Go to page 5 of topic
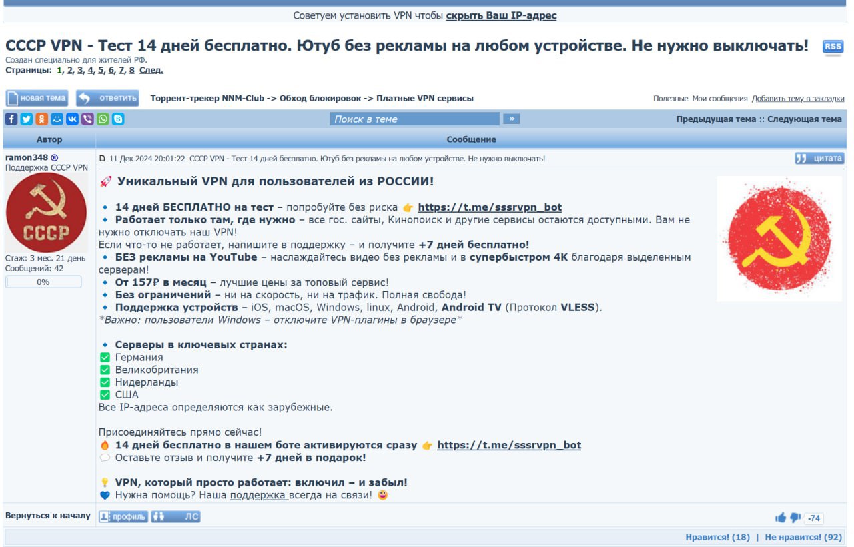This screenshot has height=547, width=854. [x=101, y=70]
